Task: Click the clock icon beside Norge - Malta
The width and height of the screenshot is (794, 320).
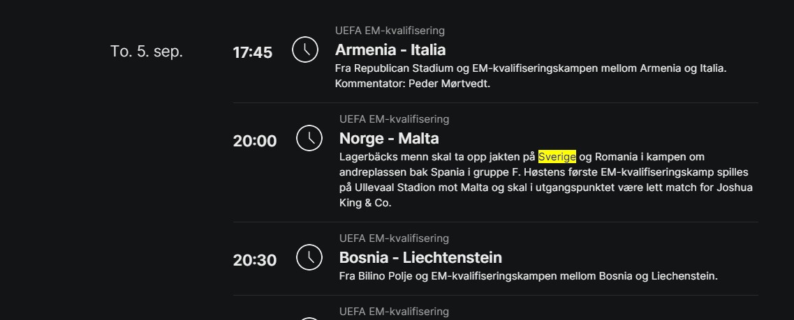Action: point(309,138)
